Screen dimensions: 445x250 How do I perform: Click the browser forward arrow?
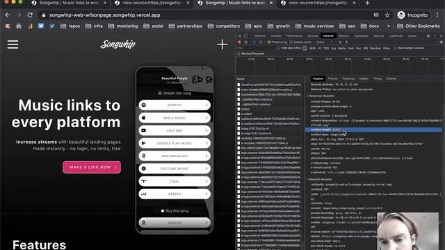coord(19,15)
